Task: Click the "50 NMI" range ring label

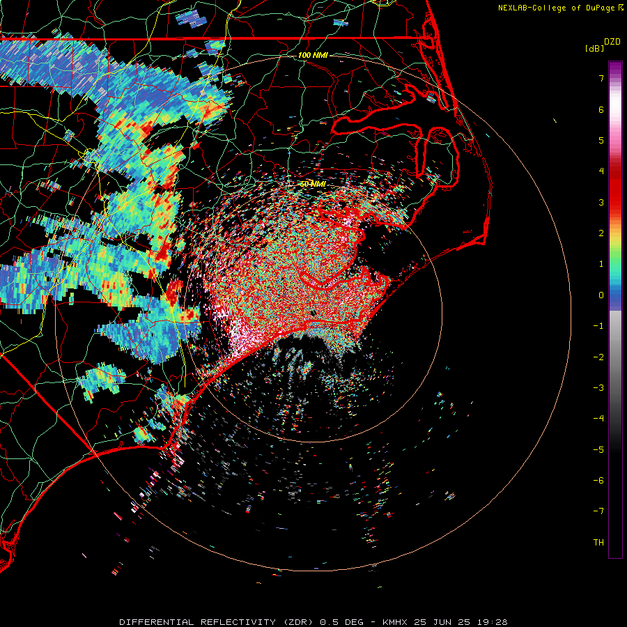Action: click(x=313, y=184)
